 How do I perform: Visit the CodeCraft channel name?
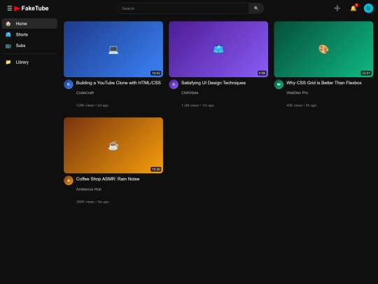click(x=85, y=93)
